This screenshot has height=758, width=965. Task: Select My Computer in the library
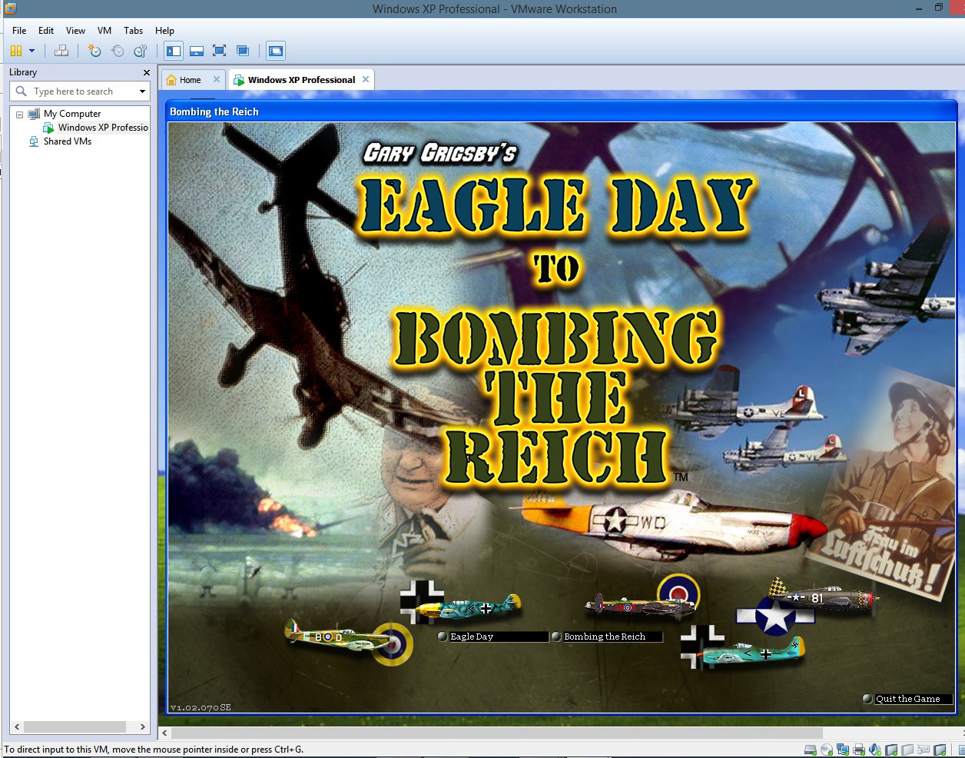click(72, 114)
